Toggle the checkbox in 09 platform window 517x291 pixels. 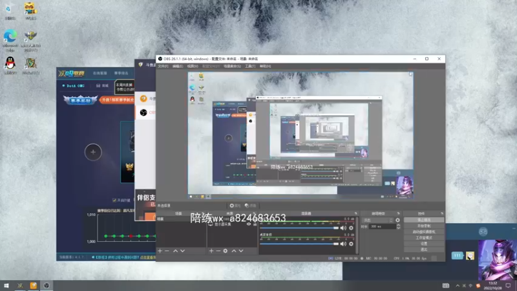114,200
